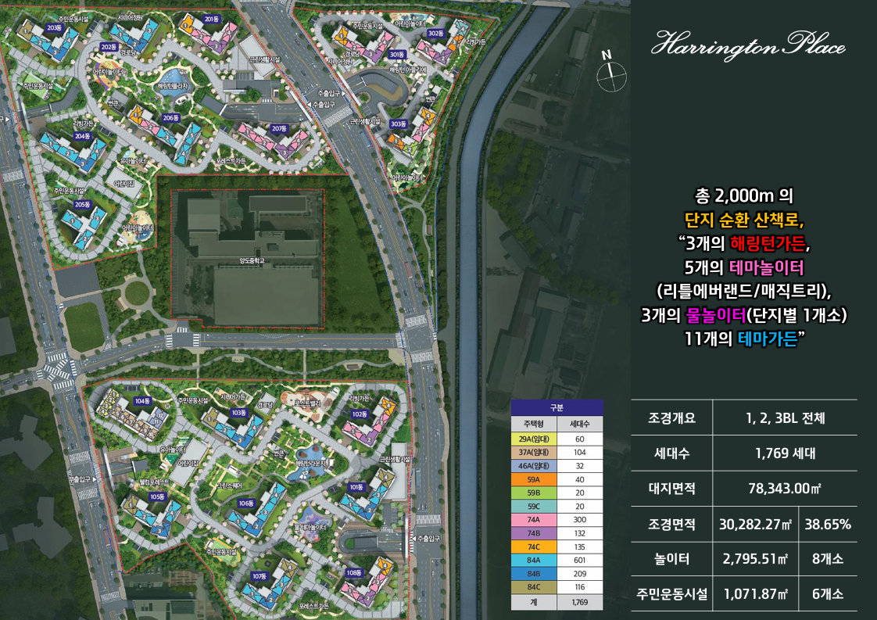
Task: Click the north compass icon
Action: [610, 73]
